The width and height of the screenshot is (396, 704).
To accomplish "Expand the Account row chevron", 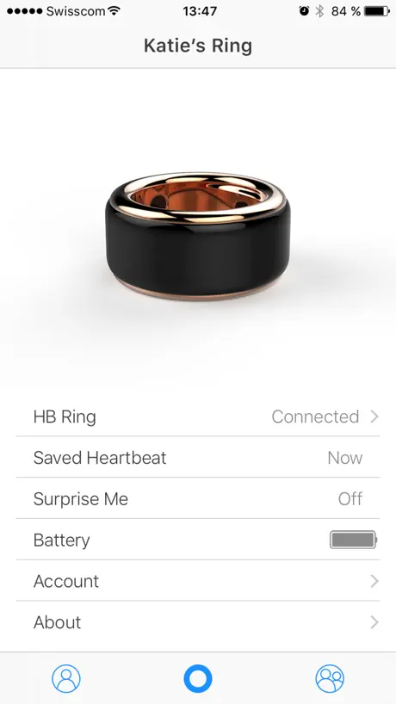I will click(x=374, y=581).
